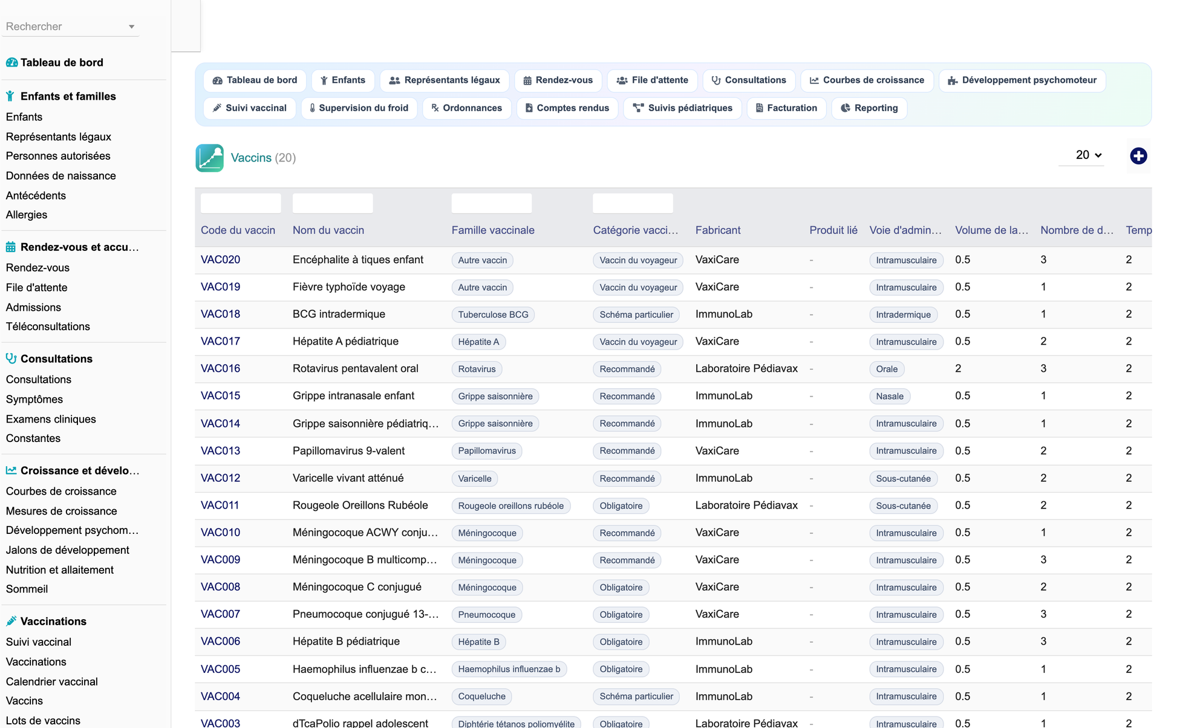Image resolution: width=1177 pixels, height=728 pixels.
Task: Sort by Produit lié column header
Action: [x=833, y=230]
